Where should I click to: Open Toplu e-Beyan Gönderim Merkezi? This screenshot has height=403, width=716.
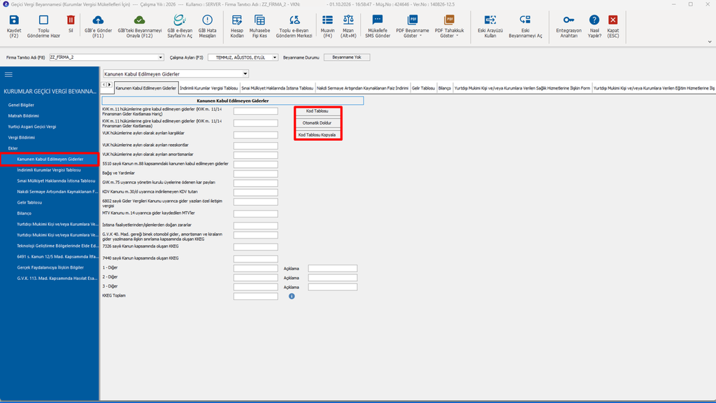[x=294, y=20]
